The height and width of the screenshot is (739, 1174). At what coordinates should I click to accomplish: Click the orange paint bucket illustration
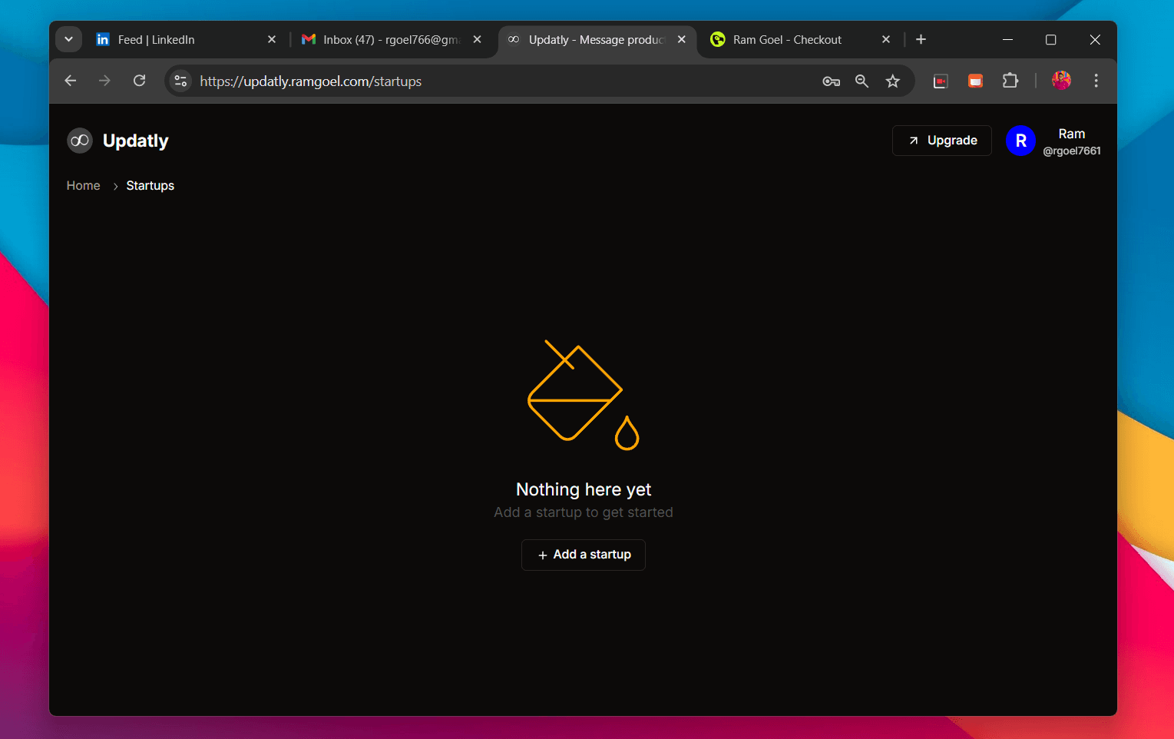pyautogui.click(x=584, y=395)
